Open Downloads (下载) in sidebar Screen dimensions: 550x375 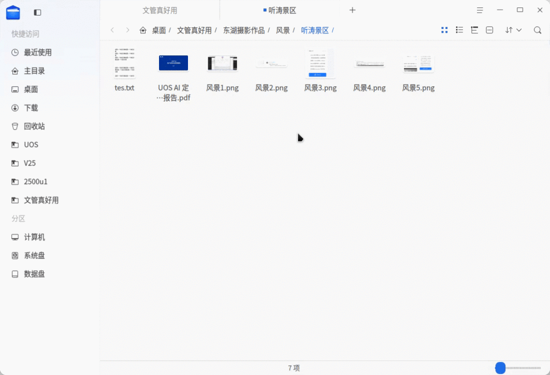point(31,107)
